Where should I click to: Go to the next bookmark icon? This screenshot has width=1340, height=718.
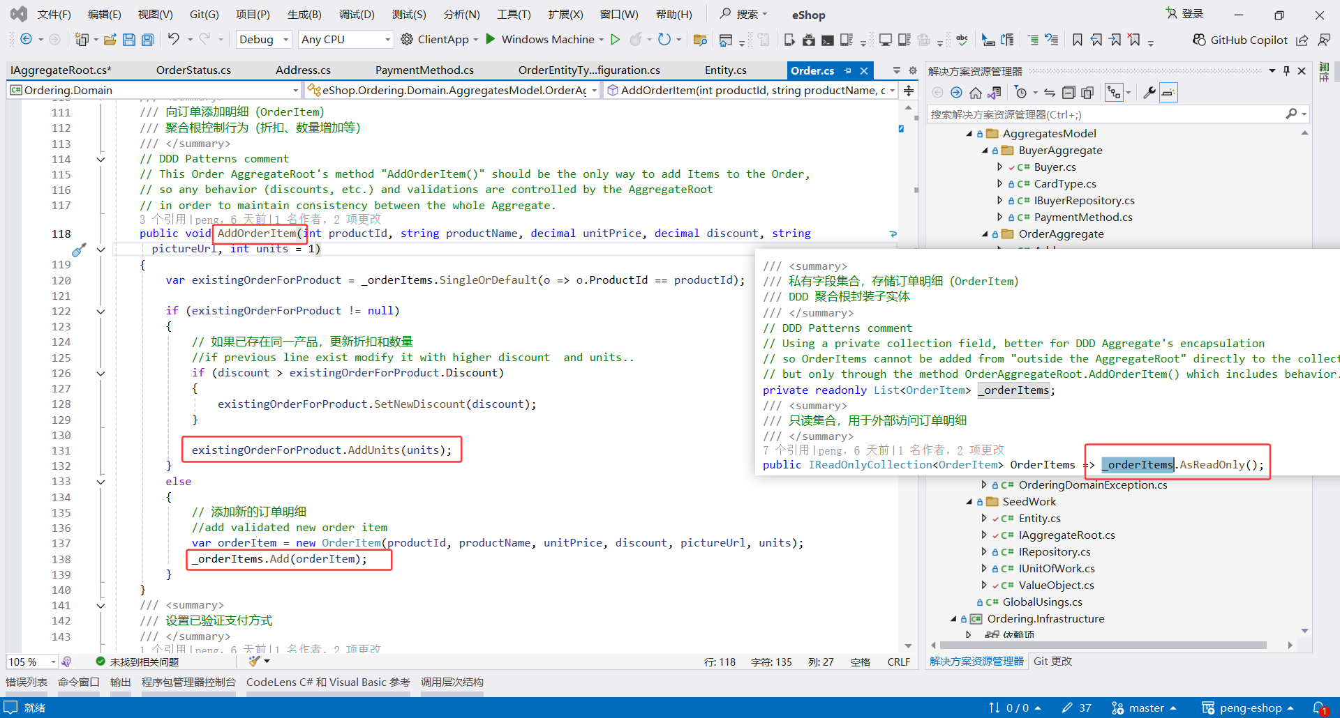1115,40
